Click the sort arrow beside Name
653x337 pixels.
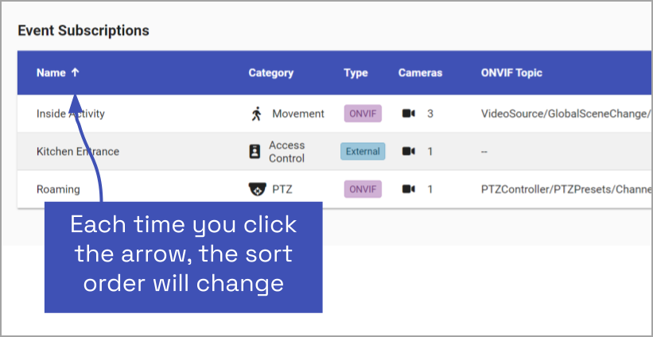click(76, 72)
